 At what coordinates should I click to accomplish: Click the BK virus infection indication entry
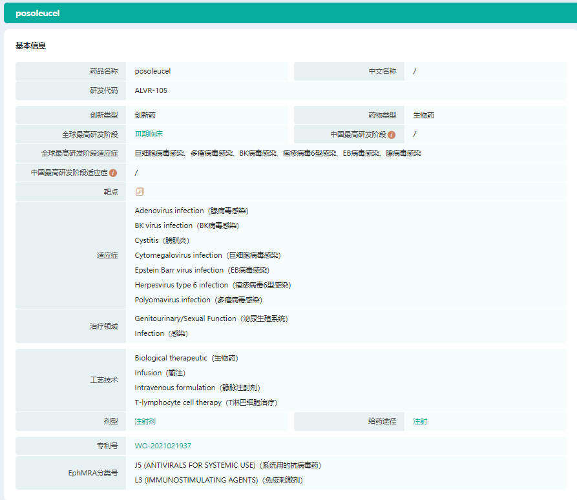point(187,225)
